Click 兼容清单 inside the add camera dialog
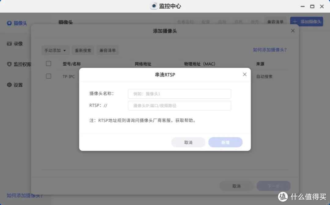Image resolution: width=330 pixels, height=205 pixels. pyautogui.click(x=108, y=50)
